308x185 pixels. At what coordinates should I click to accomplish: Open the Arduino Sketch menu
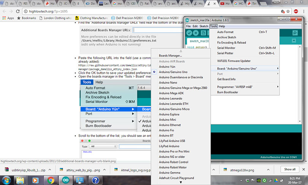[x=204, y=26]
